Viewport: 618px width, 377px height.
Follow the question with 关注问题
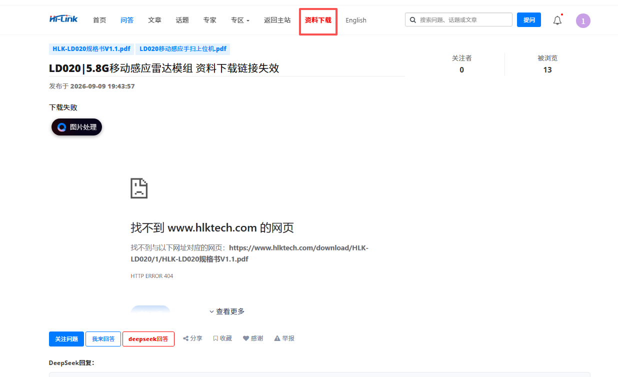pos(66,339)
